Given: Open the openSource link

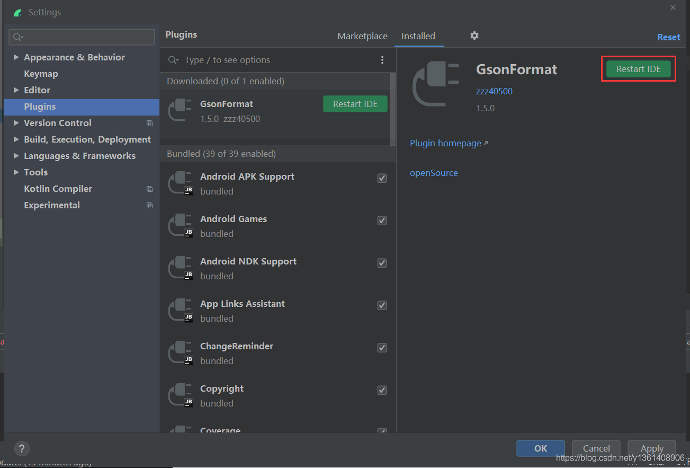Looking at the screenshot, I should 434,173.
